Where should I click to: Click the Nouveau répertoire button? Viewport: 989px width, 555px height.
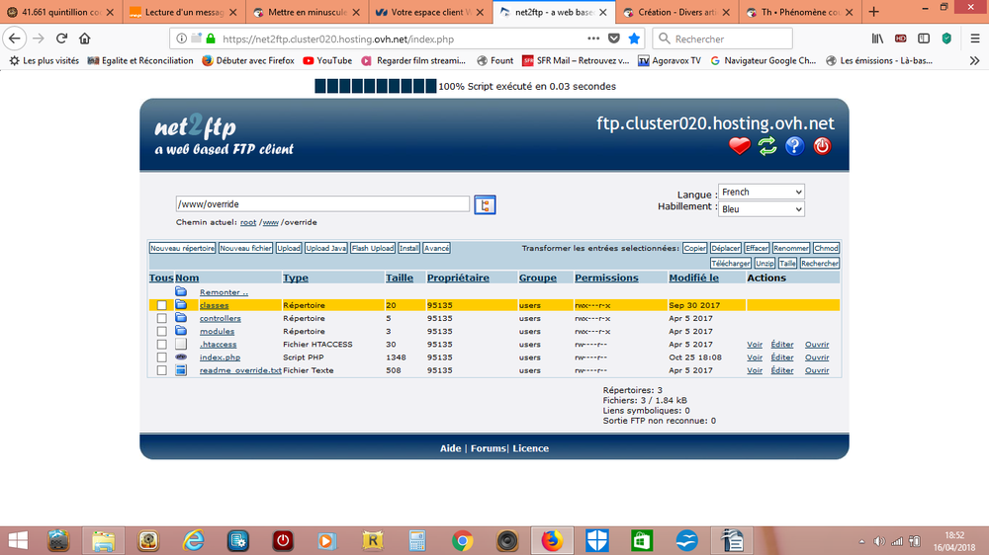pyautogui.click(x=182, y=248)
